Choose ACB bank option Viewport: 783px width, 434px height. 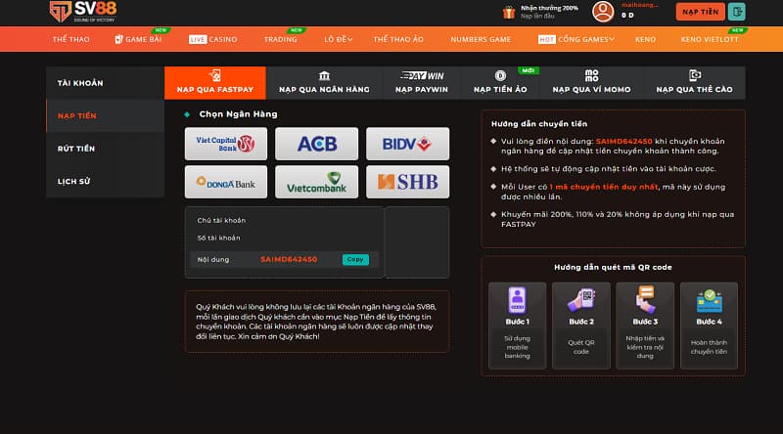tap(316, 144)
